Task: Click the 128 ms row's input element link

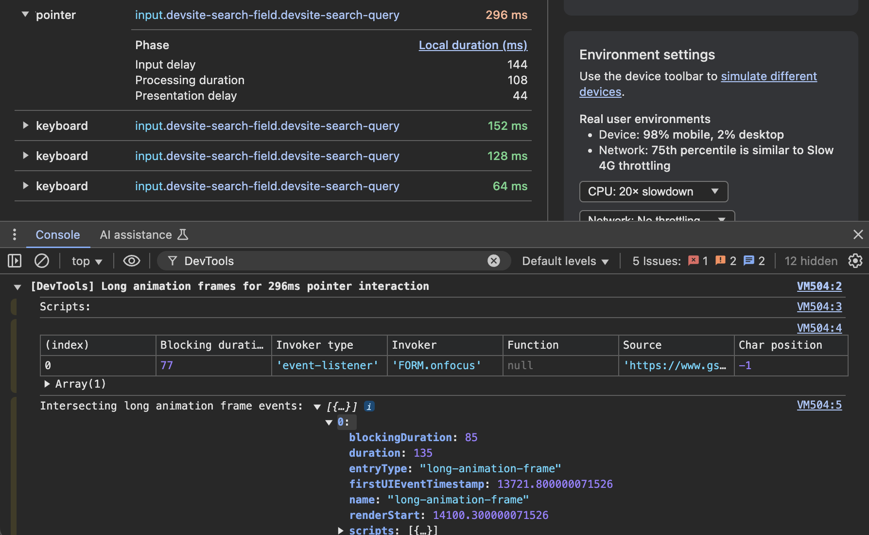Action: point(267,156)
